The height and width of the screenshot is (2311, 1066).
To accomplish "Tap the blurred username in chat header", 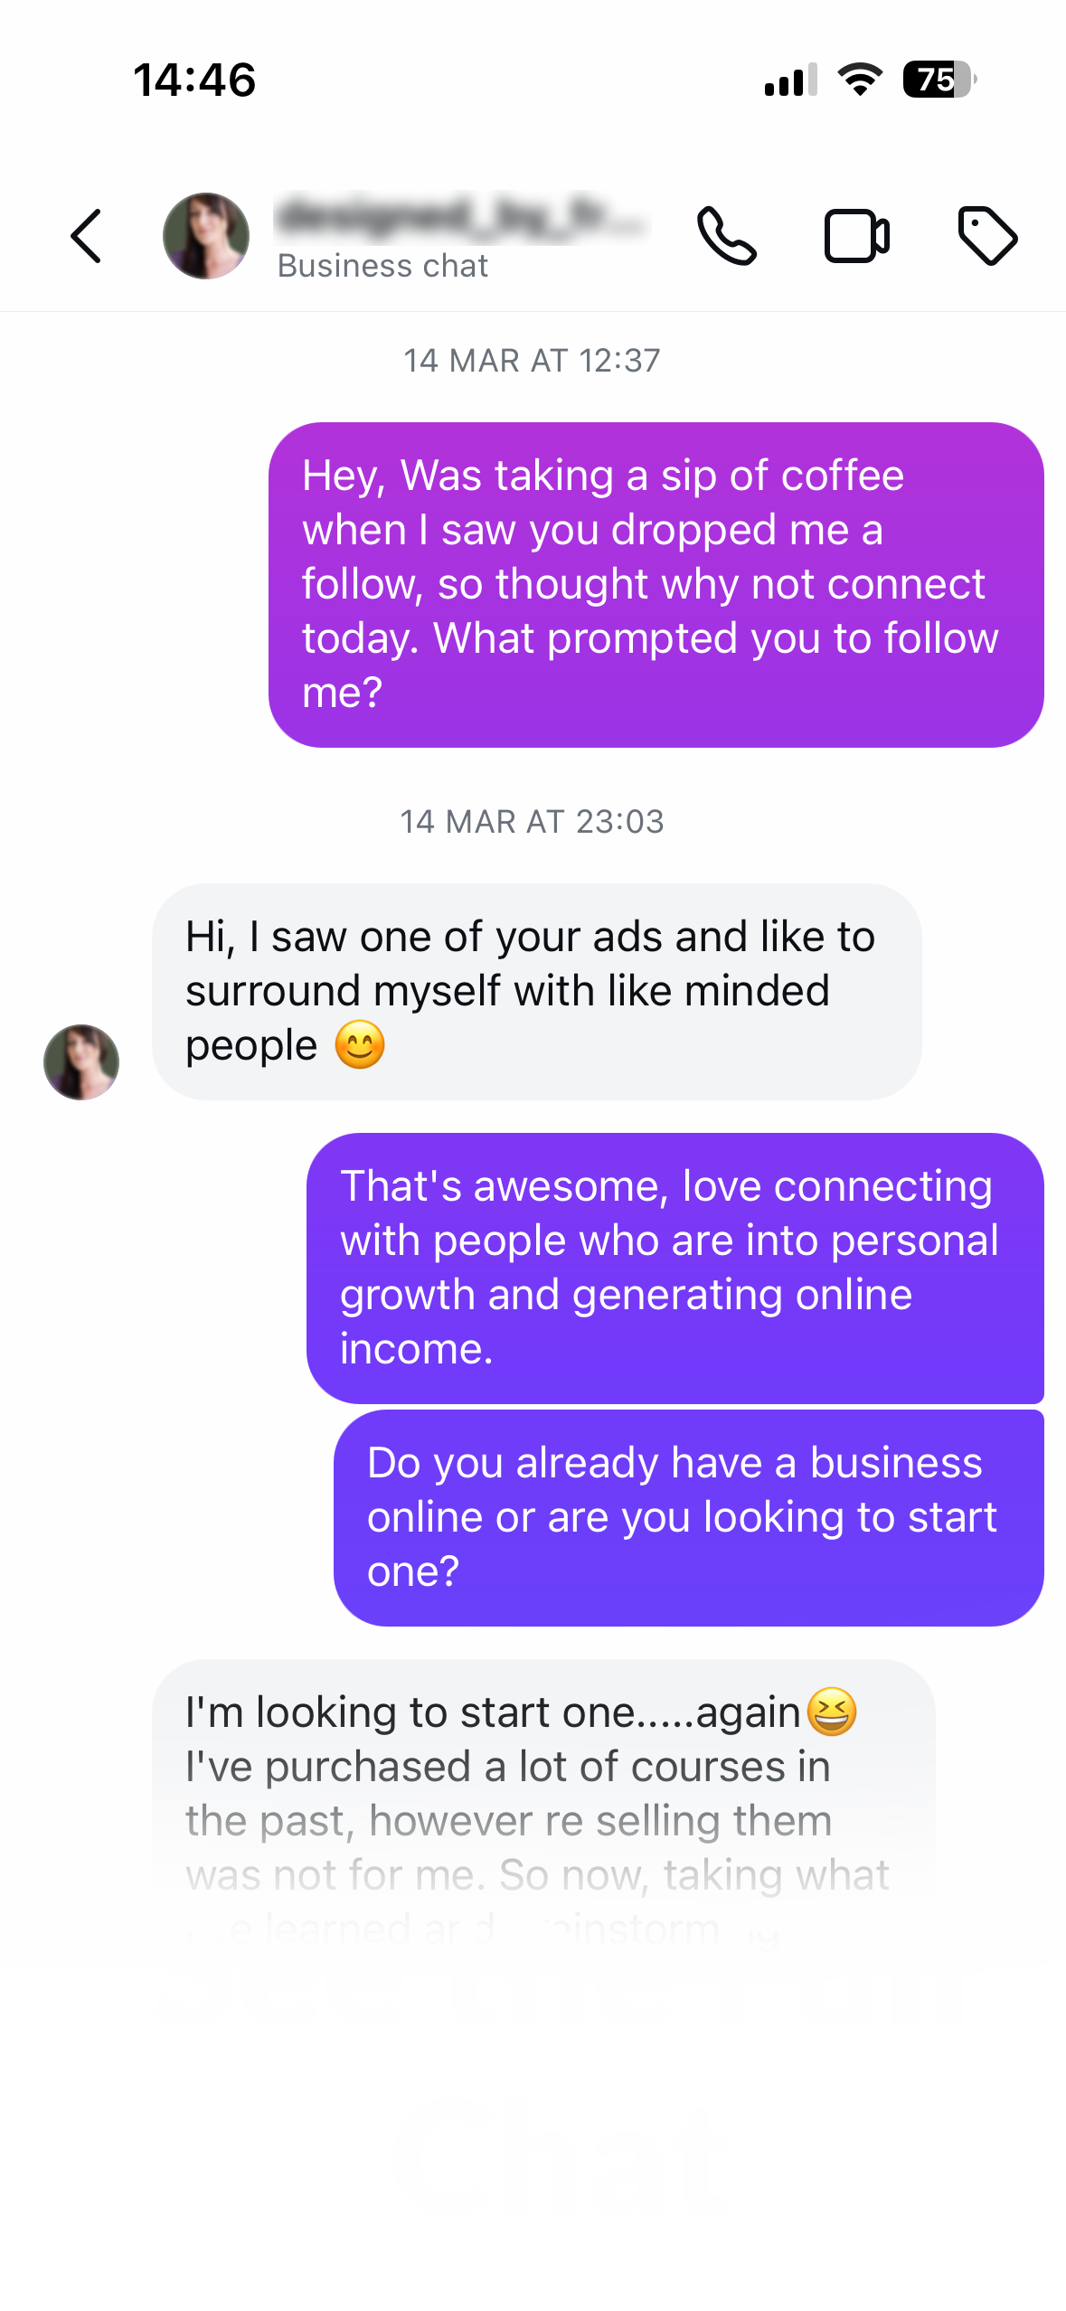I will point(461,218).
